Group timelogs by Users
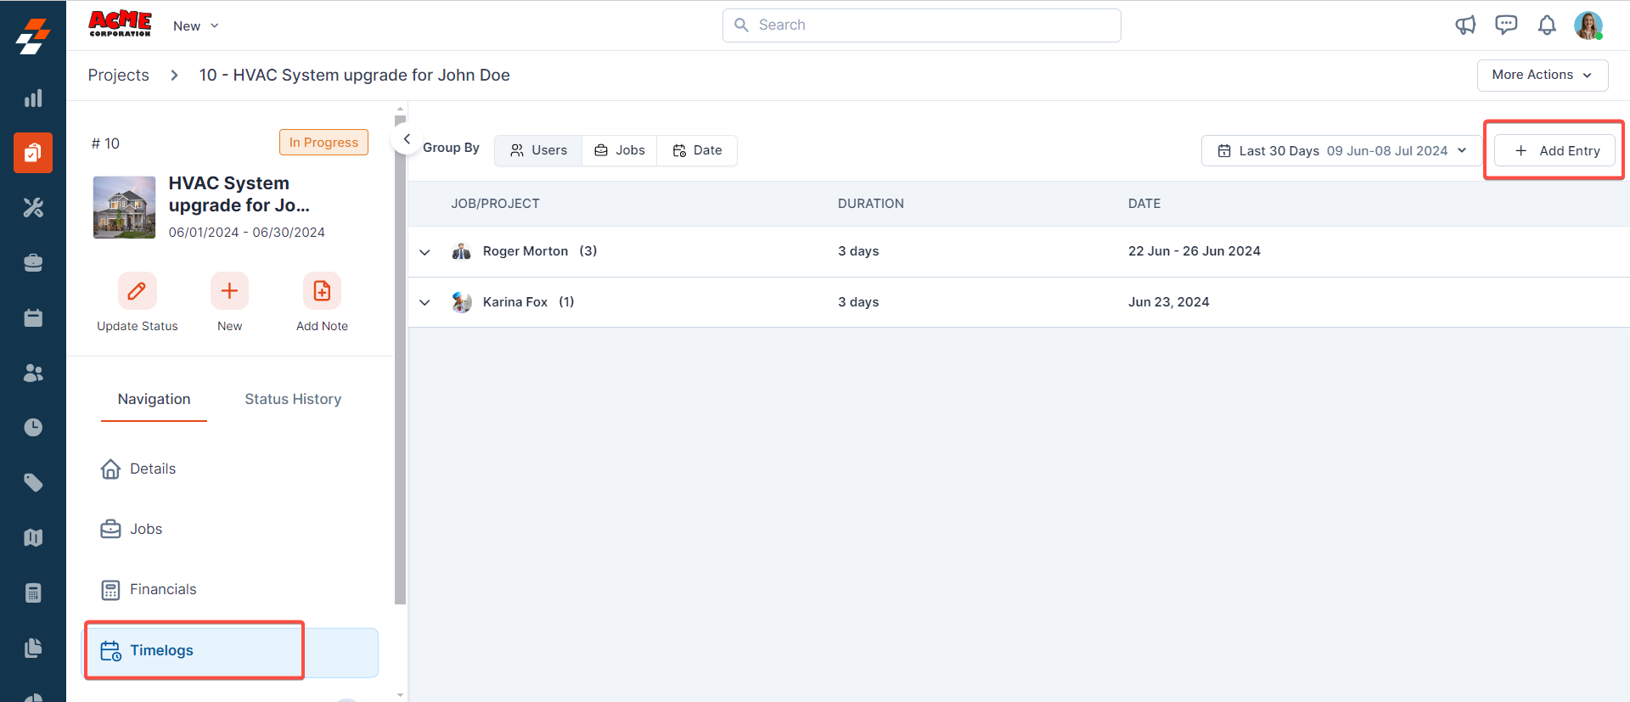 pos(538,150)
